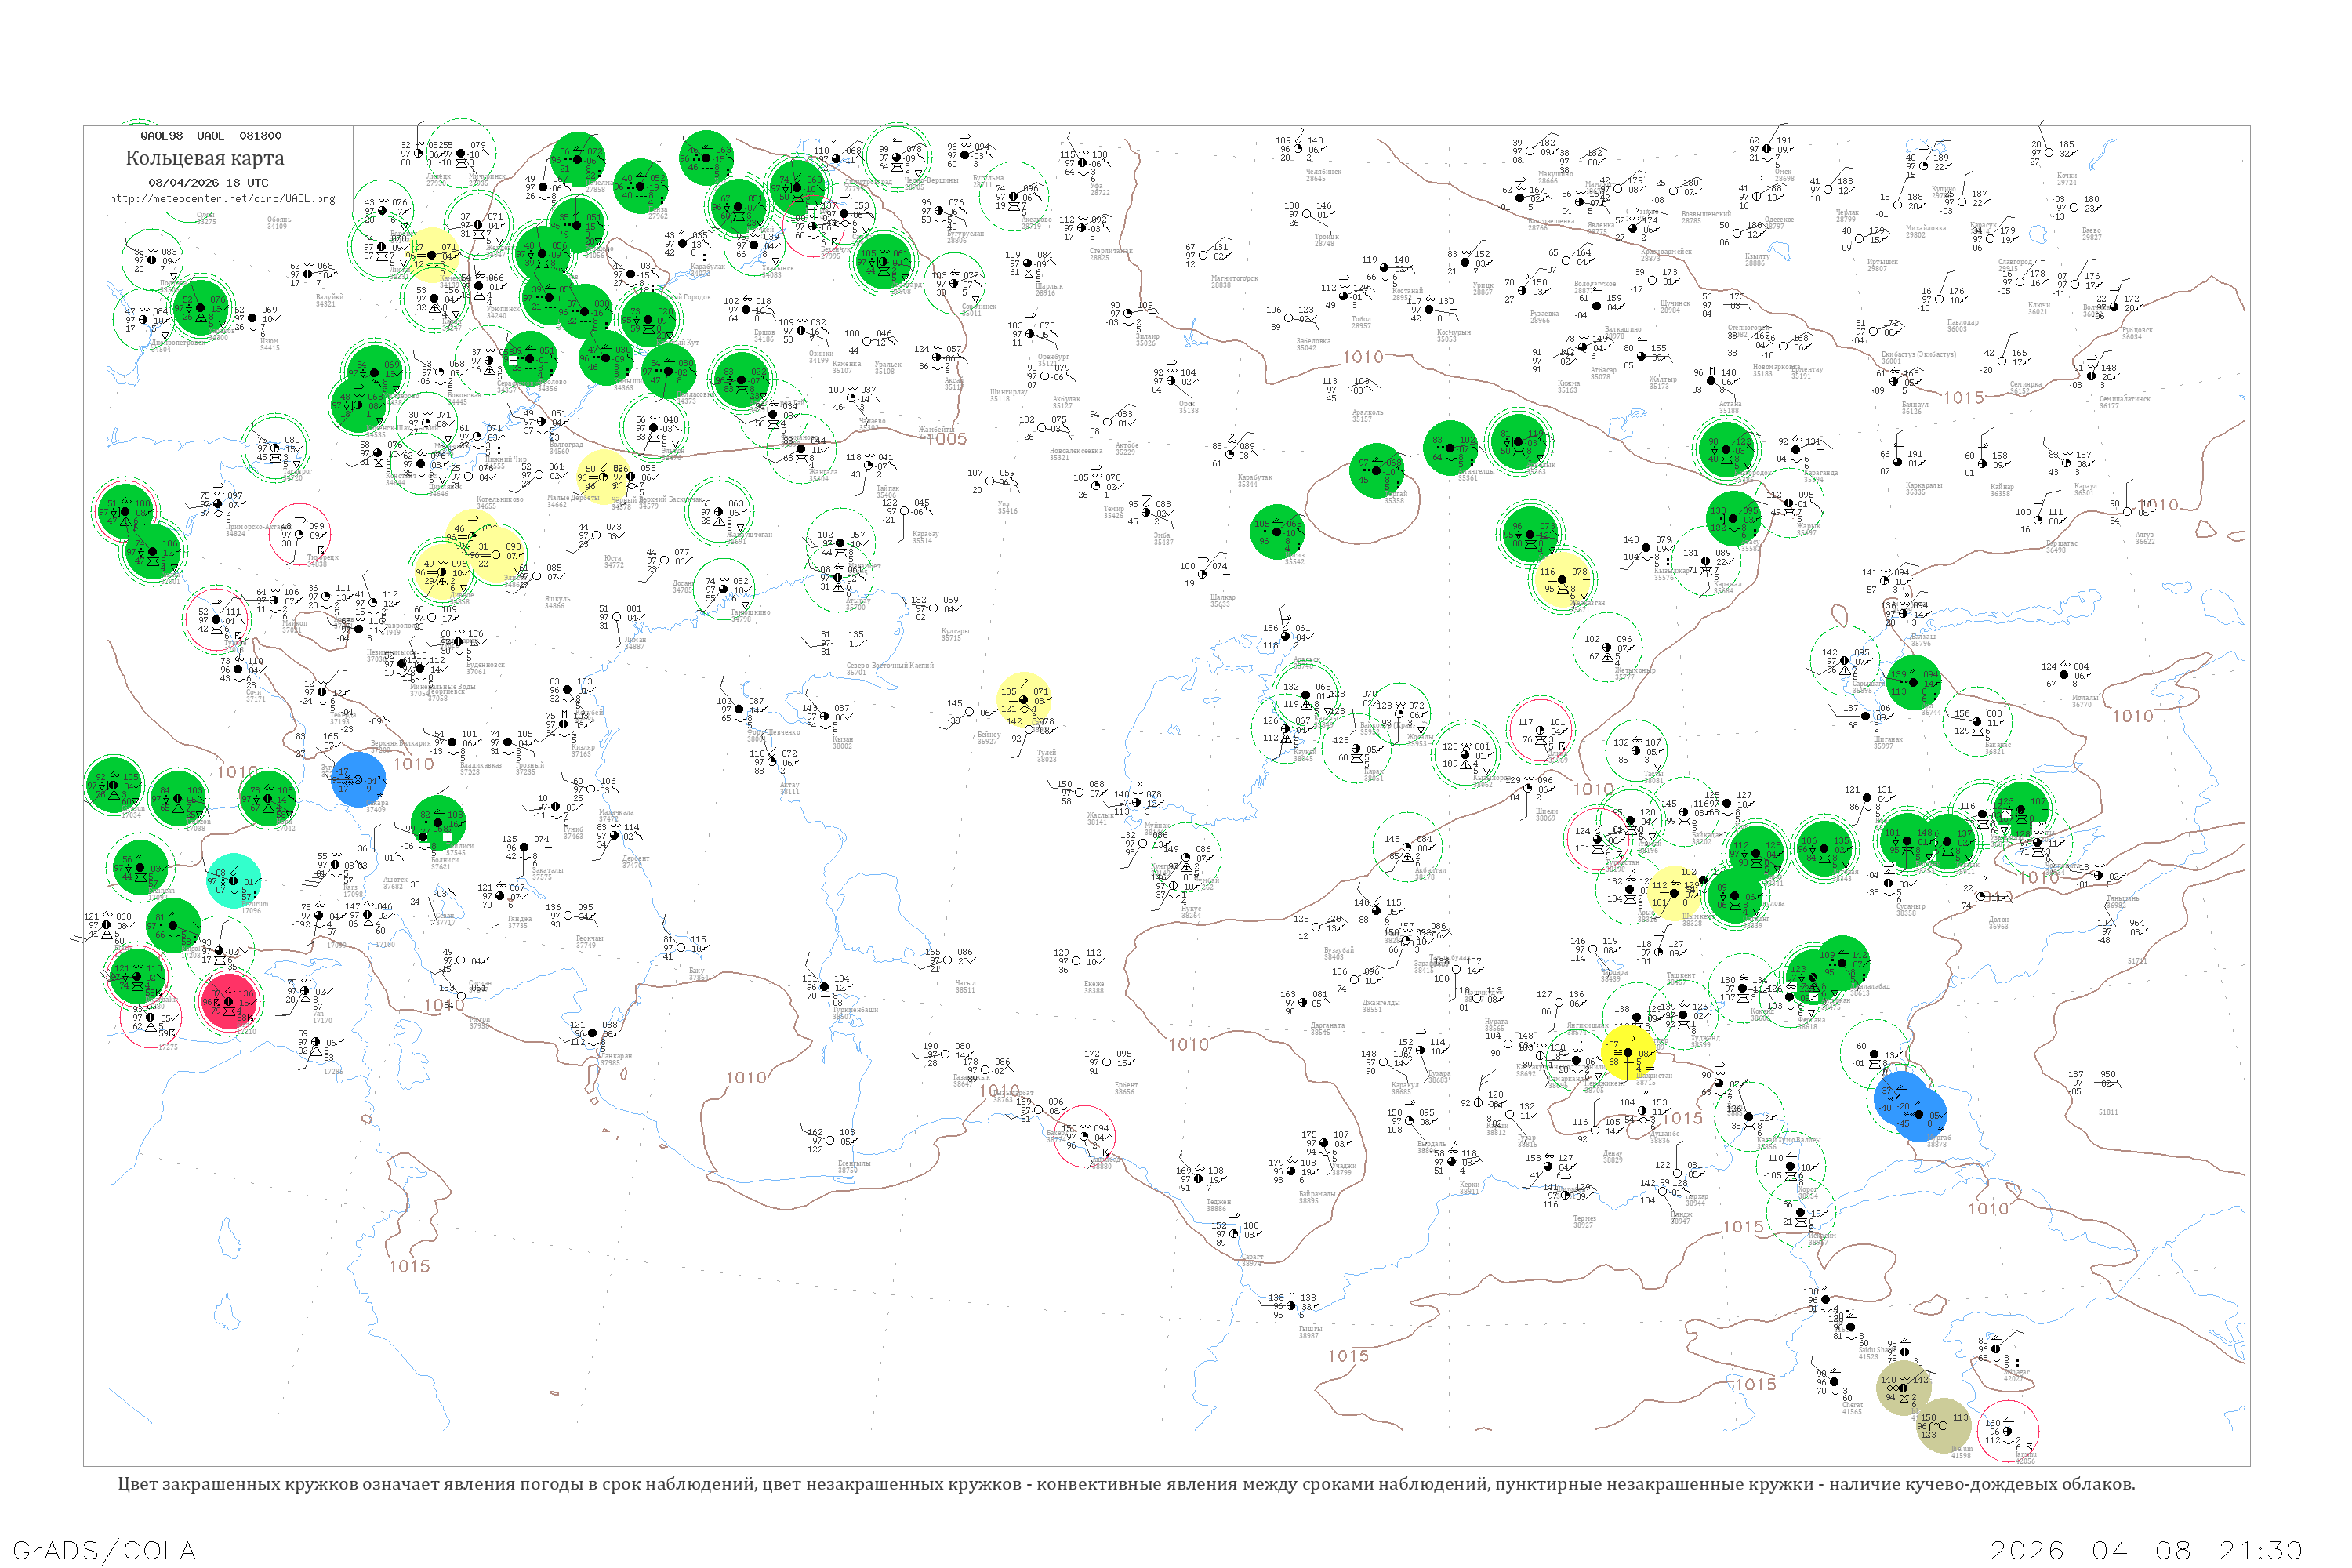This screenshot has width=2352, height=1568.
Task: Open the meteocenter.net UAOL.png URL
Action: coord(222,198)
